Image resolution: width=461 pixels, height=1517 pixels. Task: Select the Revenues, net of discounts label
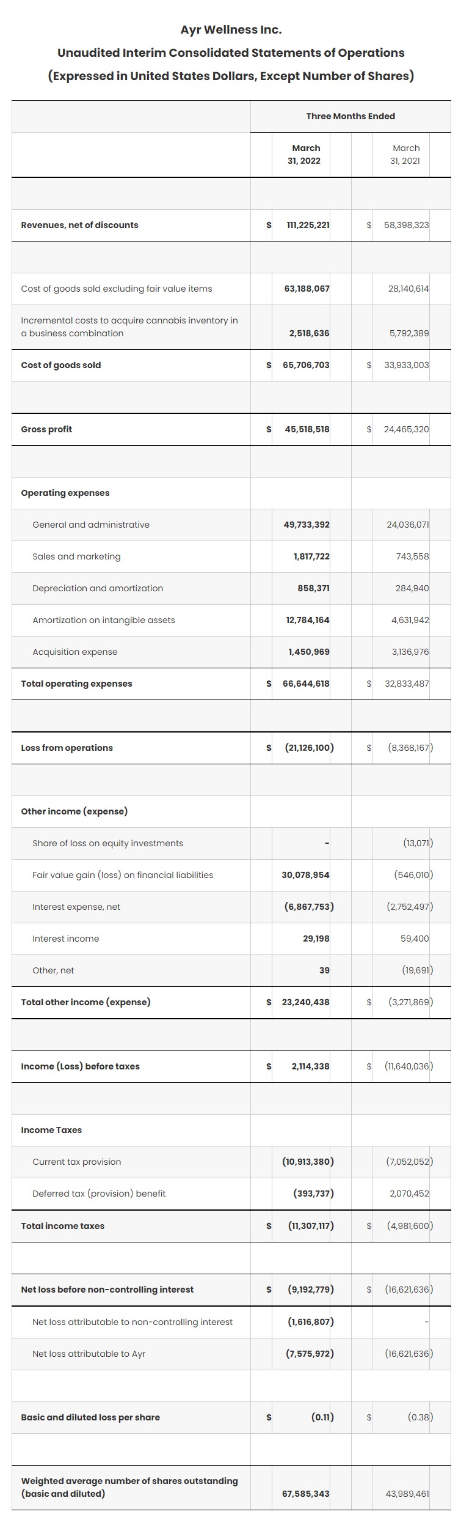click(x=79, y=225)
